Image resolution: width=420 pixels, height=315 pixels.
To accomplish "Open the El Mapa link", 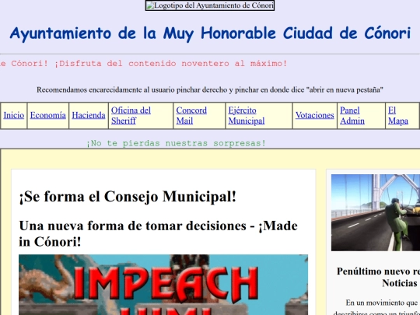I will [x=397, y=115].
